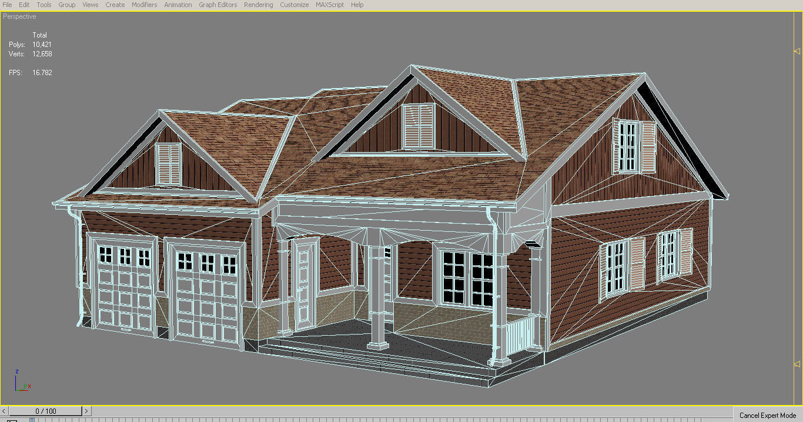
Task: Open the Modifiers menu
Action: pos(144,5)
